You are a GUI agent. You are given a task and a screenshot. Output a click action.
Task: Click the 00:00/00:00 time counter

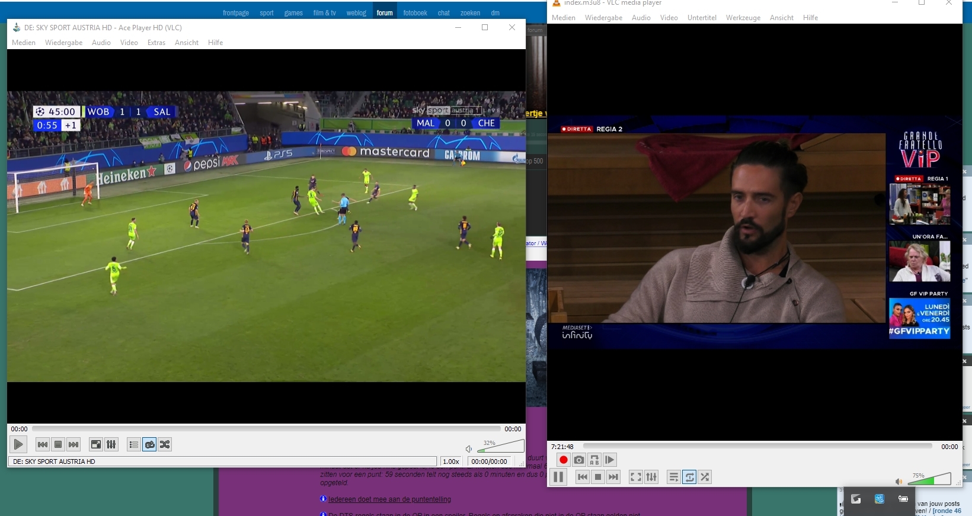click(x=489, y=461)
